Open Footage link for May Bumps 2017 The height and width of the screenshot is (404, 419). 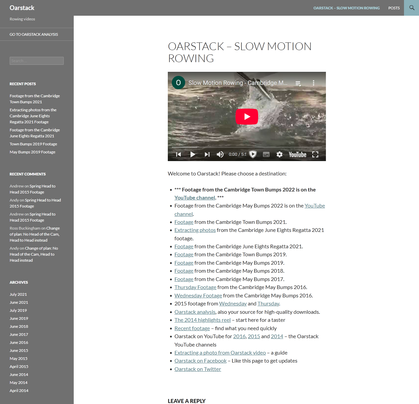pyautogui.click(x=184, y=279)
